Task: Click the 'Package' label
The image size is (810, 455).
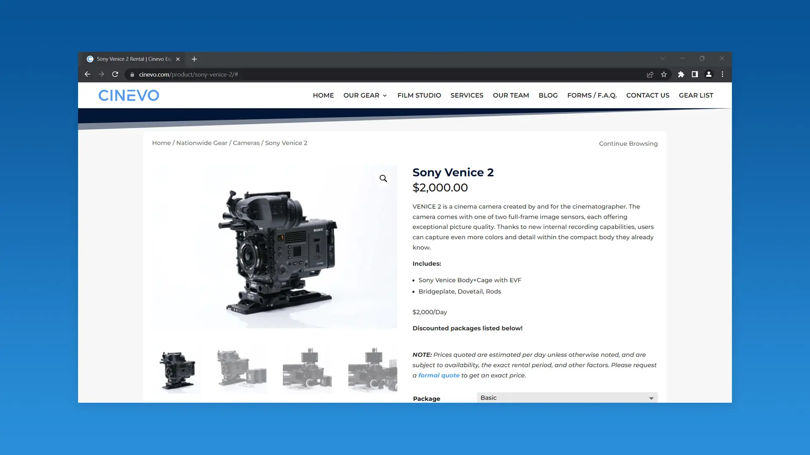Action: (427, 399)
